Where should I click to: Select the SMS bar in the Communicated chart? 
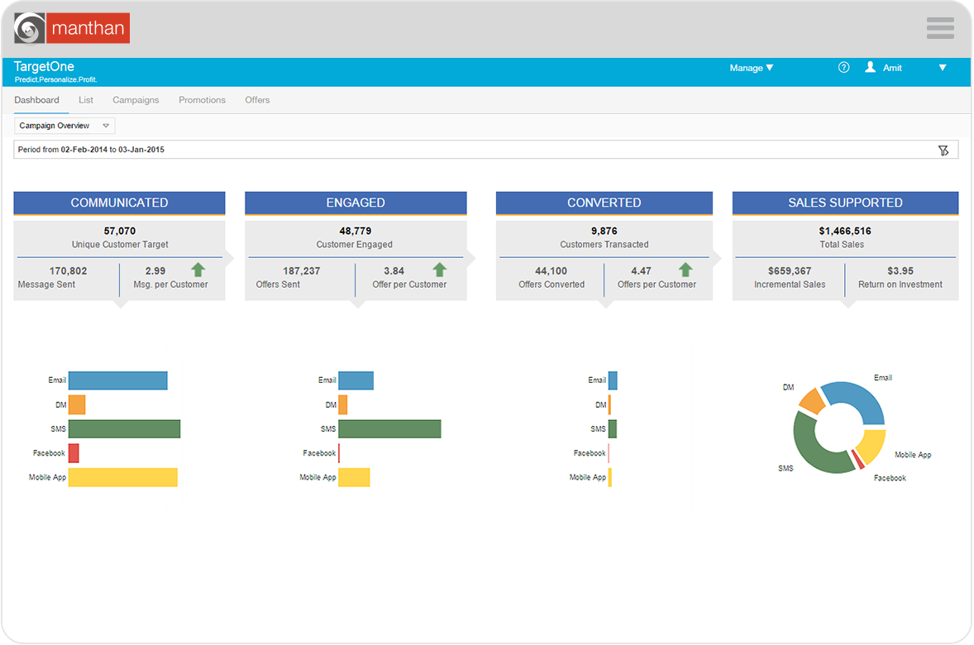pyautogui.click(x=124, y=428)
